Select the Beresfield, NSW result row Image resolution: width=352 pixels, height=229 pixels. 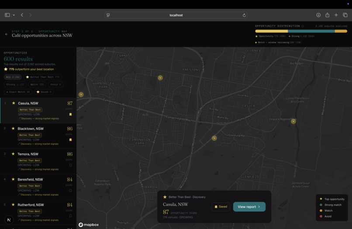(38, 187)
